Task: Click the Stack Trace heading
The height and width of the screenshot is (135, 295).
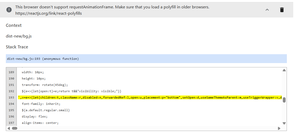Action: click(x=17, y=47)
